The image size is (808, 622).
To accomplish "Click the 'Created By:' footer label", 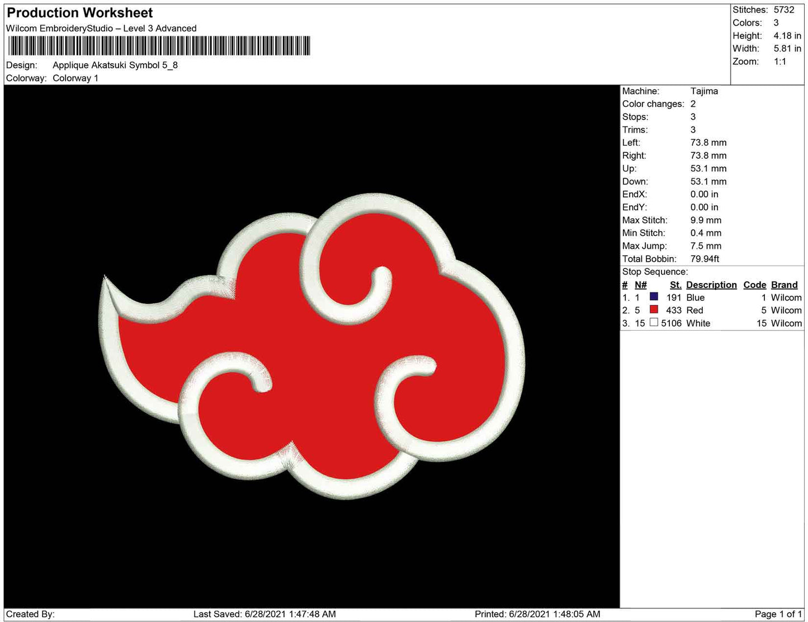I will (x=30, y=614).
